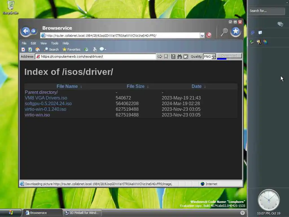Open the sidebar chat bubbles icon

point(280,24)
